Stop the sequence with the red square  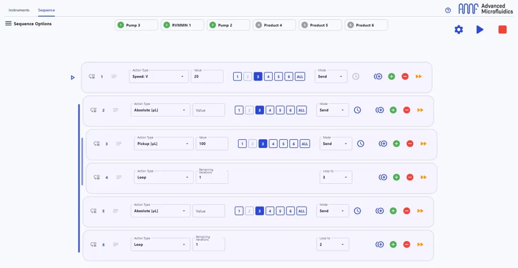coord(502,29)
